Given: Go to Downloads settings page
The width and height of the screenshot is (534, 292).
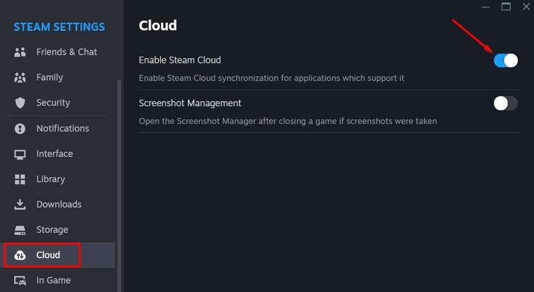Looking at the screenshot, I should point(59,205).
